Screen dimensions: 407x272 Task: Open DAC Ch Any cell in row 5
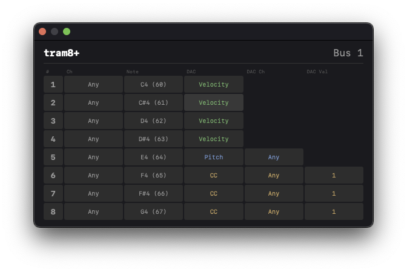[274, 157]
